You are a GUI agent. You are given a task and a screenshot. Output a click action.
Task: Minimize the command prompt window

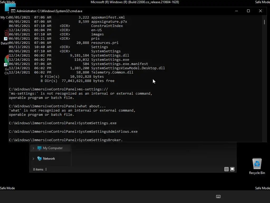click(237, 11)
